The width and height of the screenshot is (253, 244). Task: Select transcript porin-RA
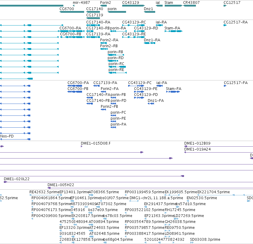coord(118,31)
